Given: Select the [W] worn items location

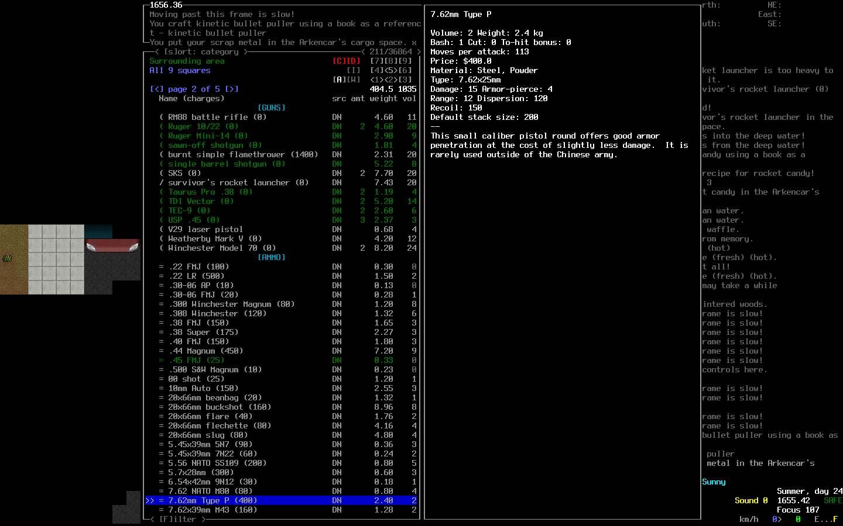Looking at the screenshot, I should (x=354, y=79).
